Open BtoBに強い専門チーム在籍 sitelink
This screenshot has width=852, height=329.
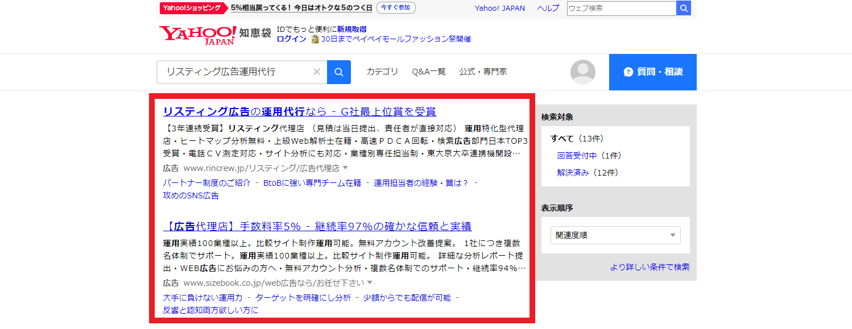312,182
